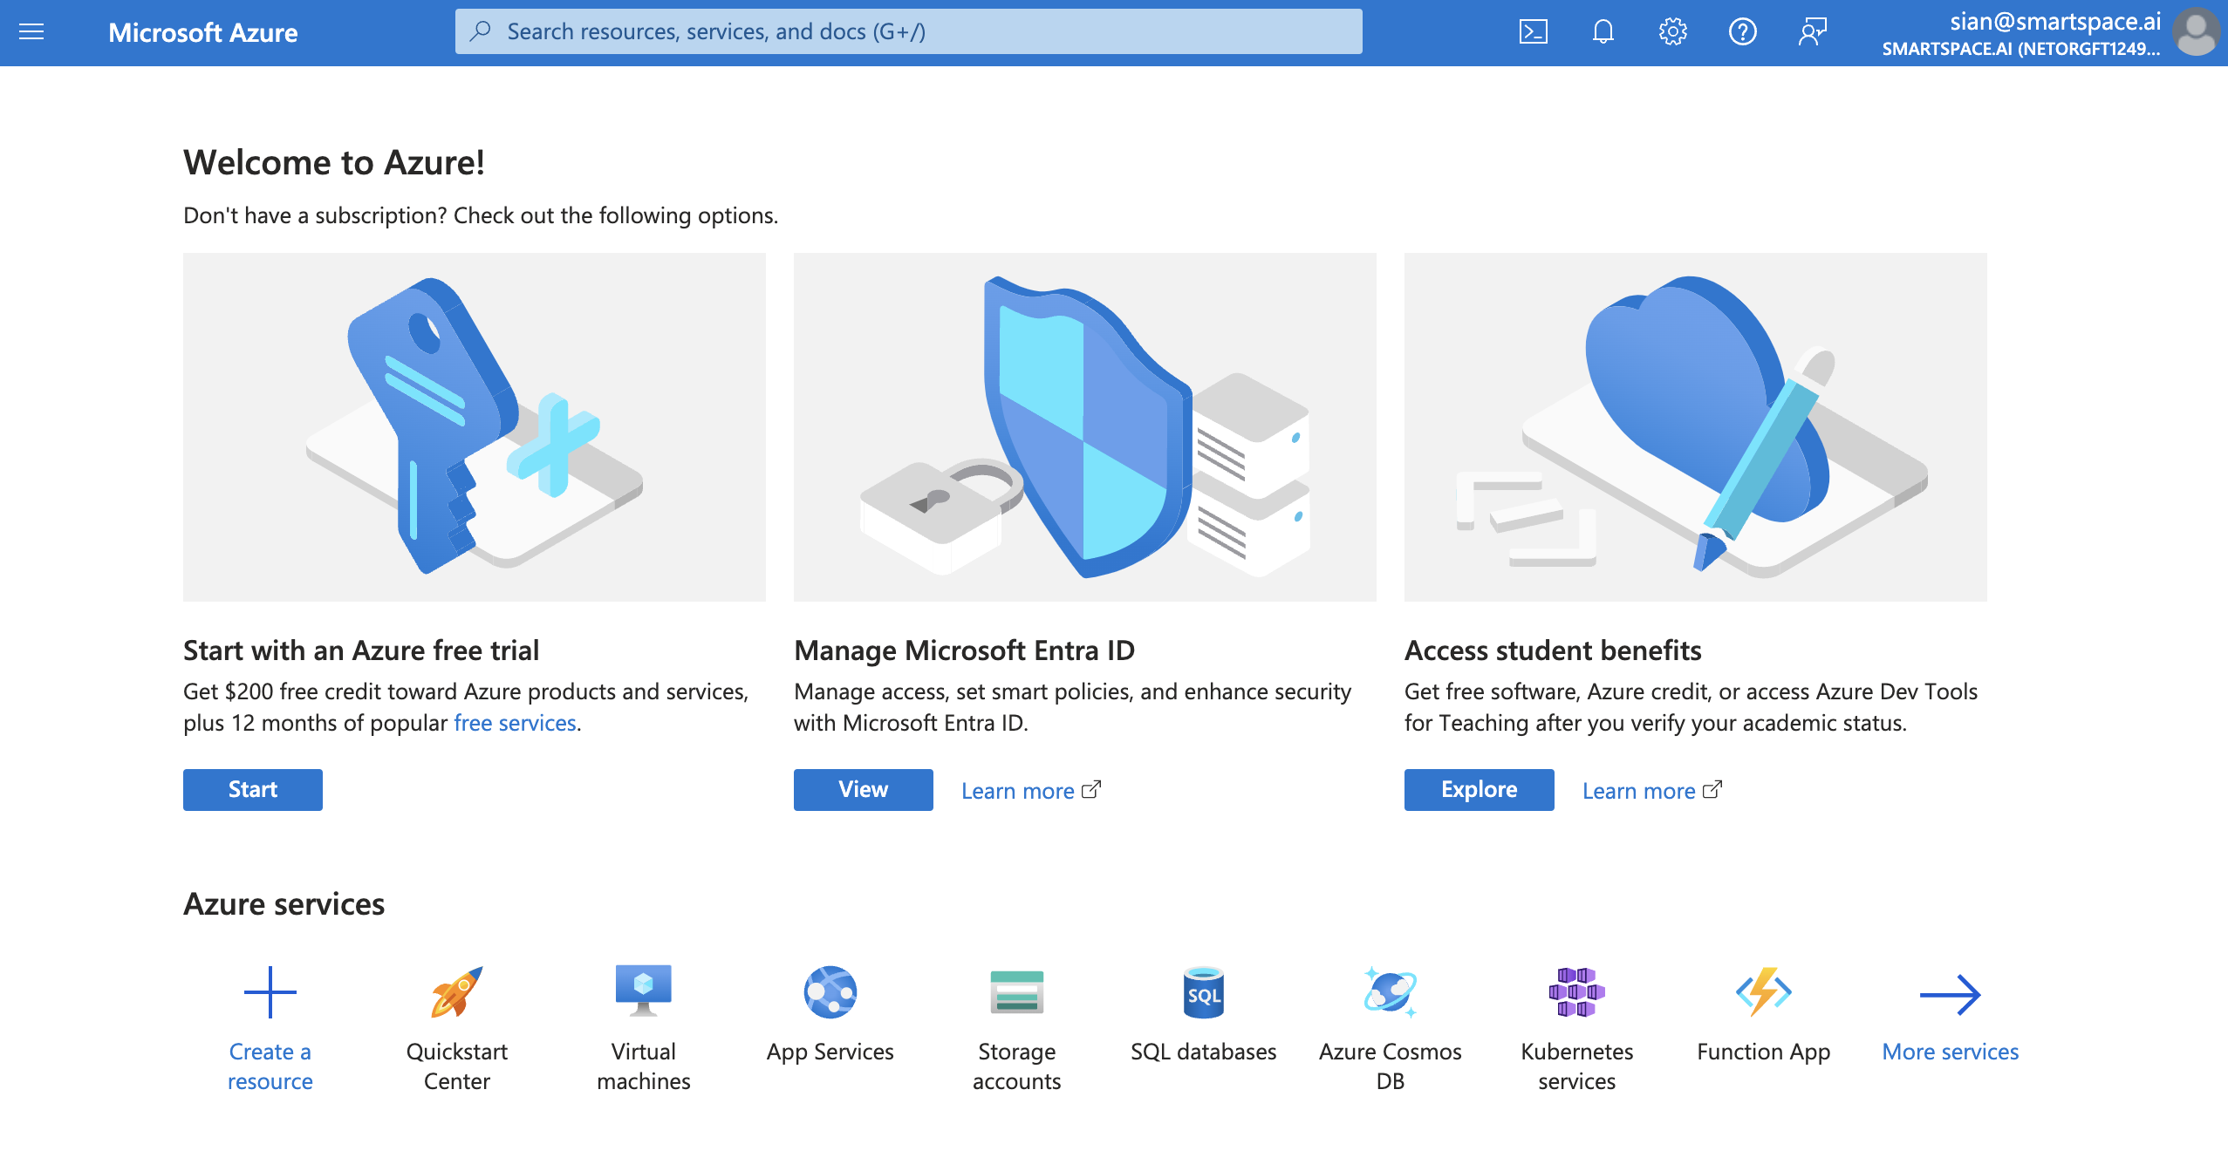
Task: Expand the hamburger portal menu
Action: (x=31, y=32)
